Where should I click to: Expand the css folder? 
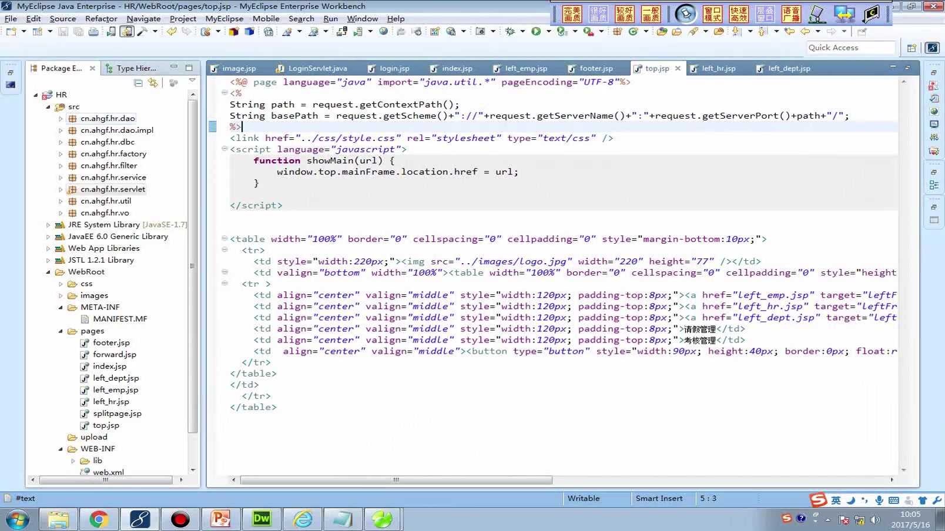61,284
